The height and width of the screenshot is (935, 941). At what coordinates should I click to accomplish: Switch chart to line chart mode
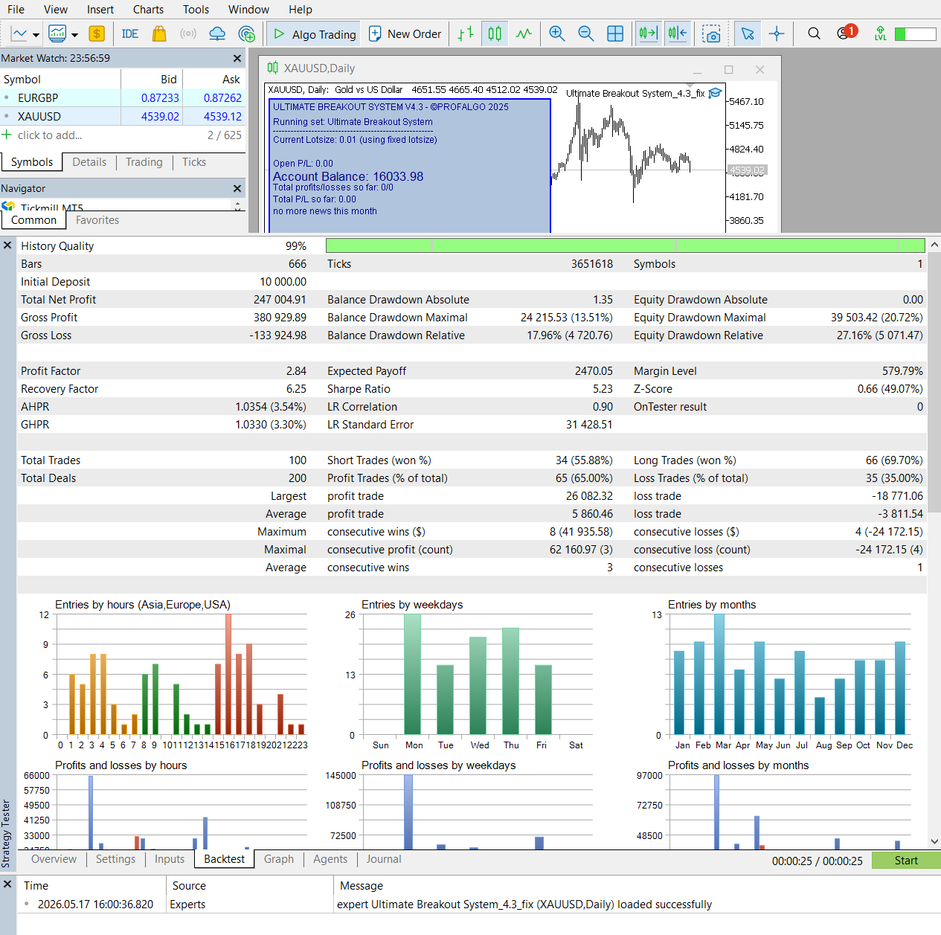(524, 33)
